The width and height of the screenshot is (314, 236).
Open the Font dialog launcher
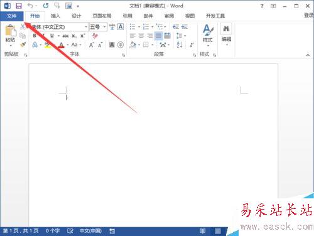pos(123,55)
